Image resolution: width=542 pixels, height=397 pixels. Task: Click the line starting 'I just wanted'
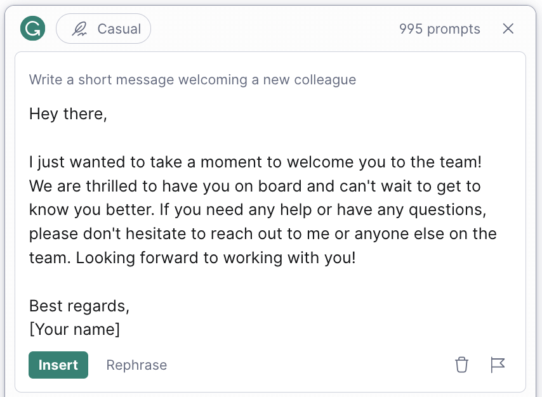tap(255, 162)
